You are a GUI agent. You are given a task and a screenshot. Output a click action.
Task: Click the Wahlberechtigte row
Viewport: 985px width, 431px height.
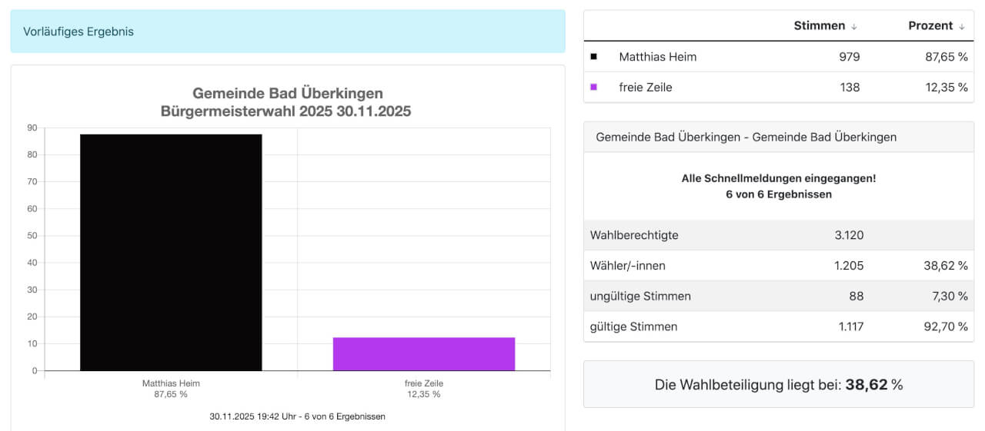pyautogui.click(x=778, y=235)
